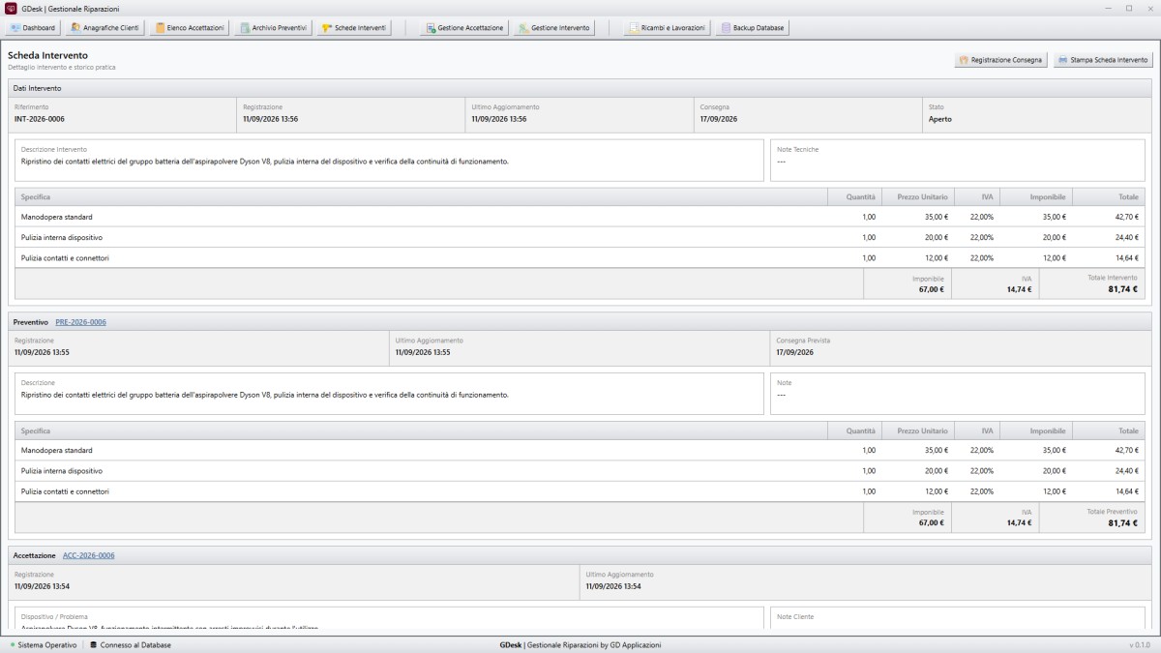Print with Stampa Scheda Intervento button

[x=1103, y=60]
